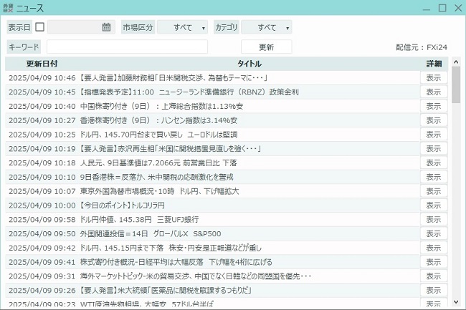Click the タイトル column header
The image size is (466, 310).
point(249,64)
